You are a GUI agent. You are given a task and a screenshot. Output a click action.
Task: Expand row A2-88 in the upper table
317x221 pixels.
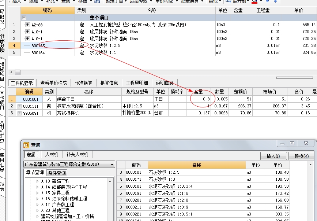click(x=27, y=25)
